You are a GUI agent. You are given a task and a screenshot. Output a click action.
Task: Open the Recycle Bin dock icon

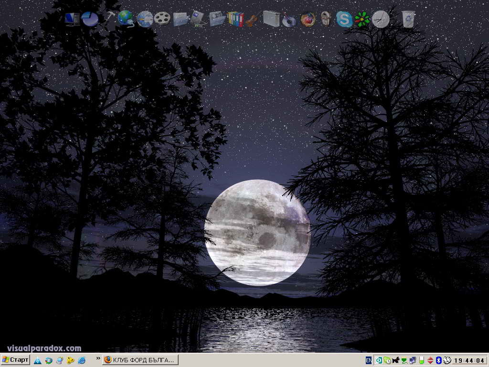pyautogui.click(x=408, y=19)
